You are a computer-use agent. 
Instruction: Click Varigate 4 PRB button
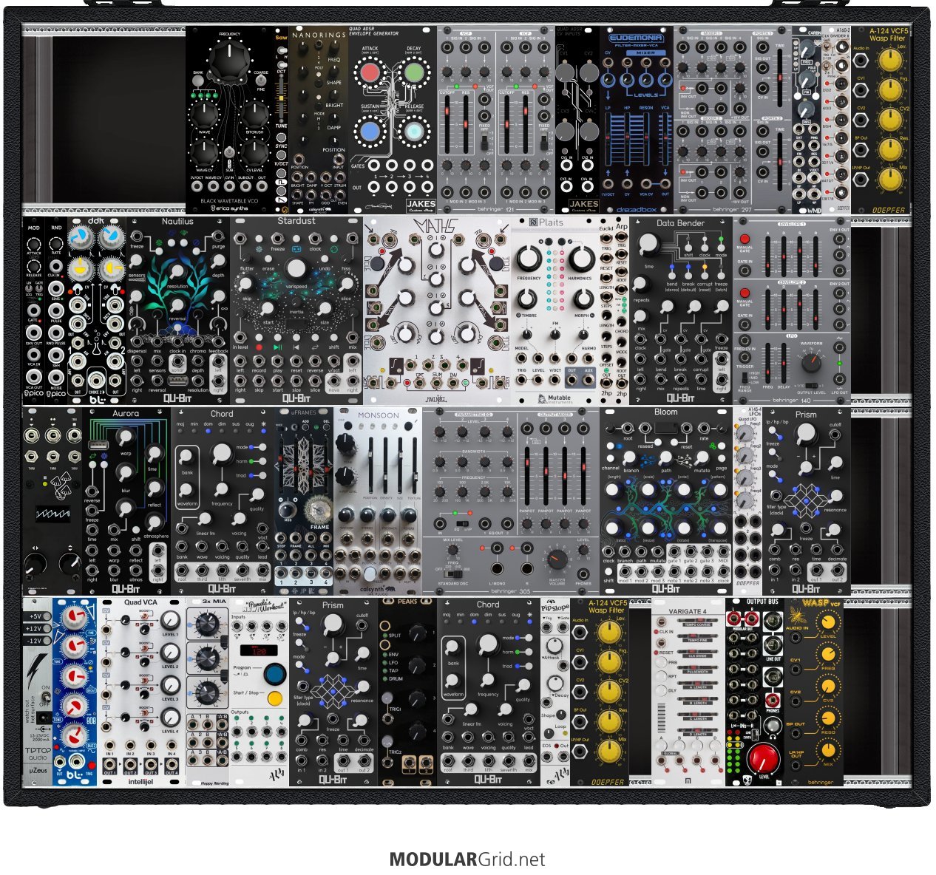pyautogui.click(x=663, y=664)
